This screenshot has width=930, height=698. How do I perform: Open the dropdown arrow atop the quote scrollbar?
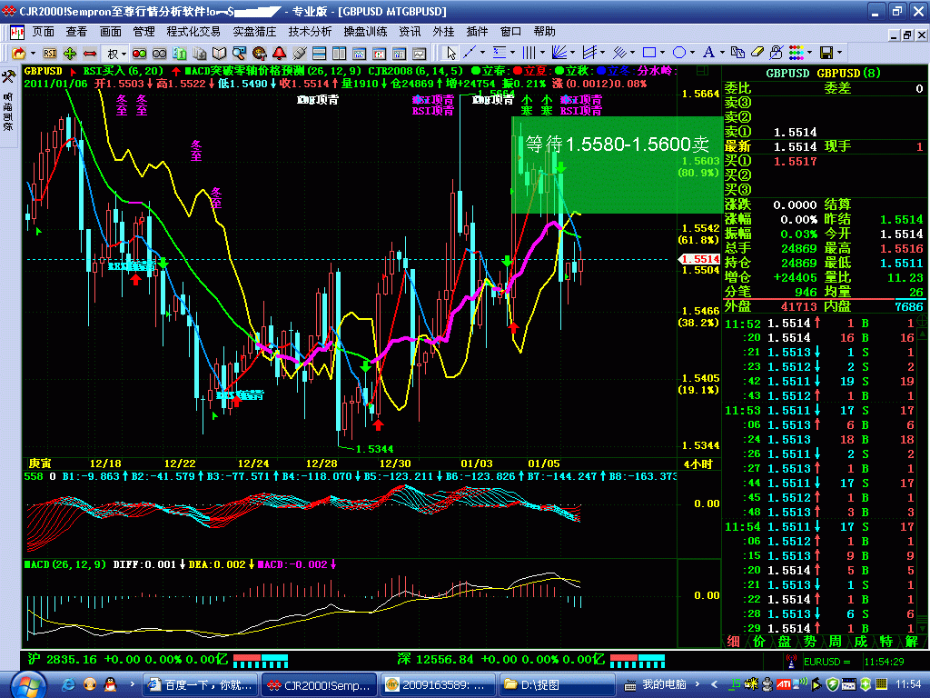pos(922,333)
